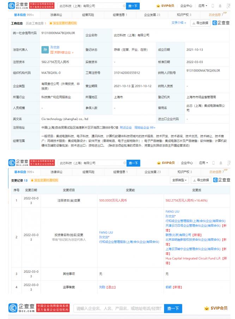This screenshot has width=235, height=319.
Task: Clear the search box above the 工商信息 page
Action: (124, 6)
